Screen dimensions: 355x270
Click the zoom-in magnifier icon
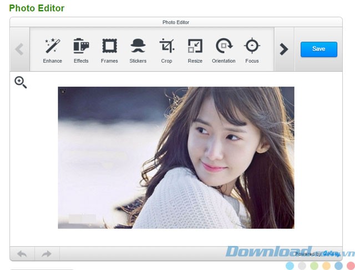click(21, 83)
